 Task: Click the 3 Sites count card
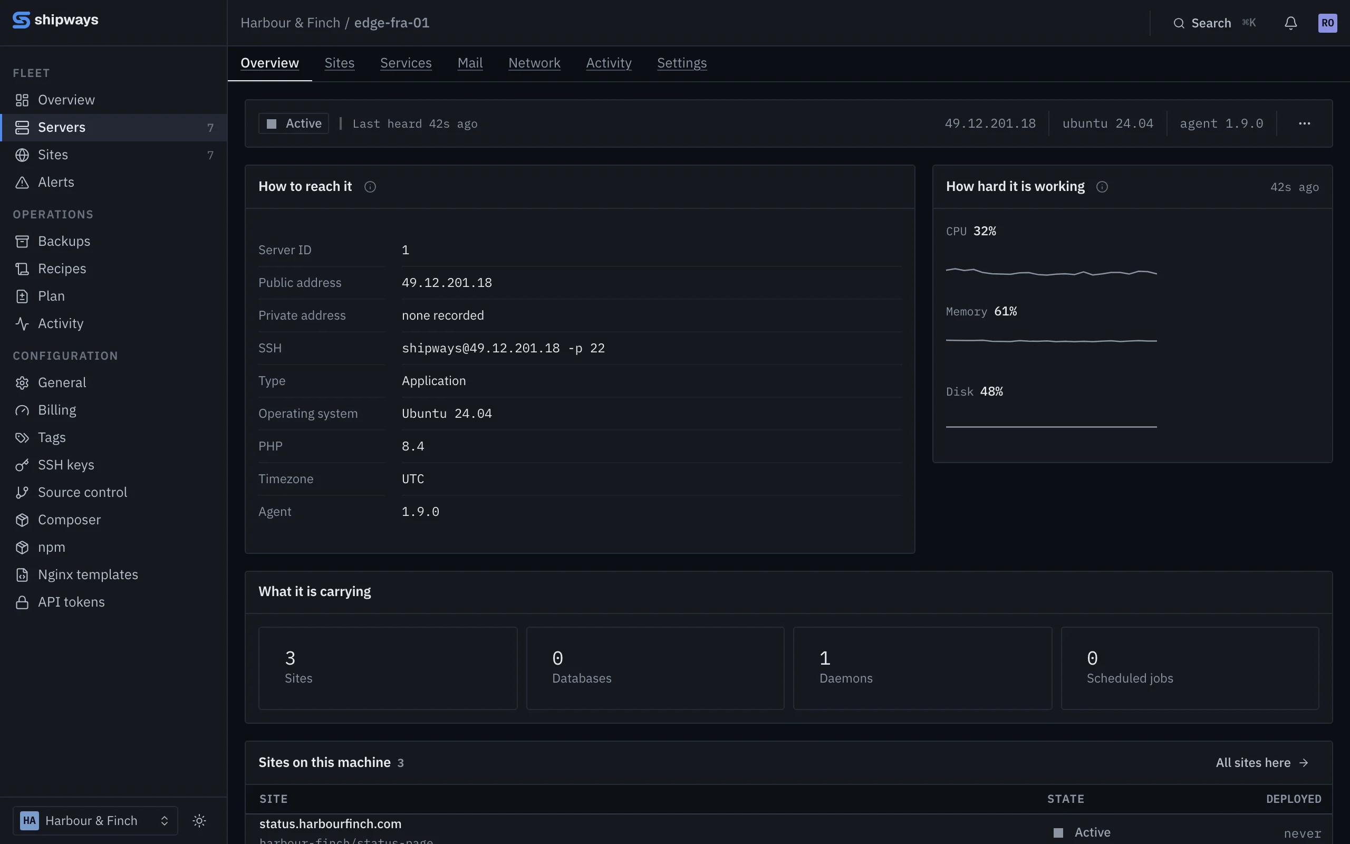coord(388,668)
